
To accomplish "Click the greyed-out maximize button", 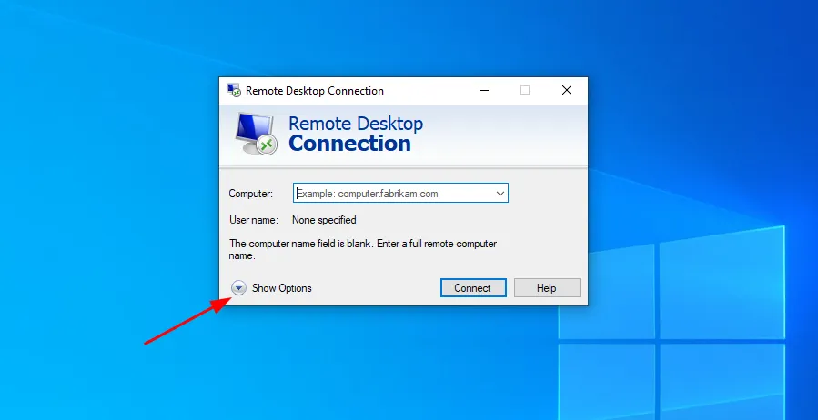I will tap(525, 91).
